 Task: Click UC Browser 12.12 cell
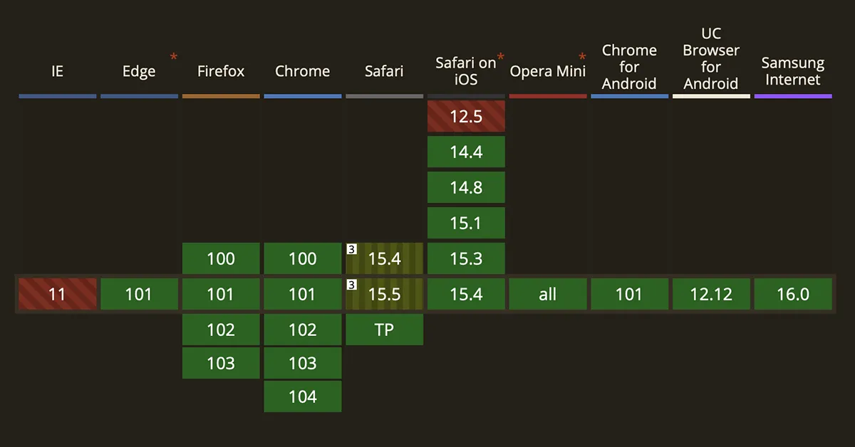[711, 294]
